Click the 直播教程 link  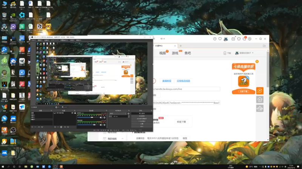[x=167, y=81]
